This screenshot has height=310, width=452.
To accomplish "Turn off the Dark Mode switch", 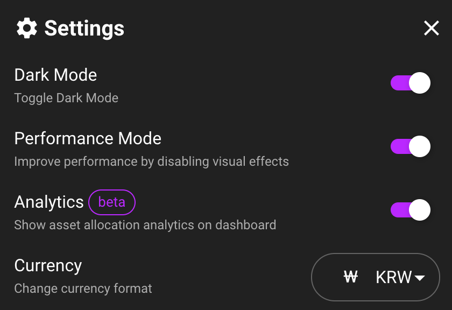I will 411,83.
